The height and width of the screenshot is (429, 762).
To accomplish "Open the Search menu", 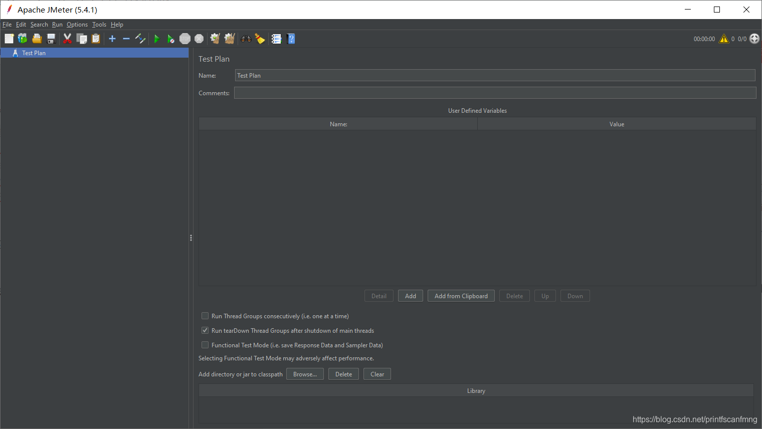I will (39, 25).
